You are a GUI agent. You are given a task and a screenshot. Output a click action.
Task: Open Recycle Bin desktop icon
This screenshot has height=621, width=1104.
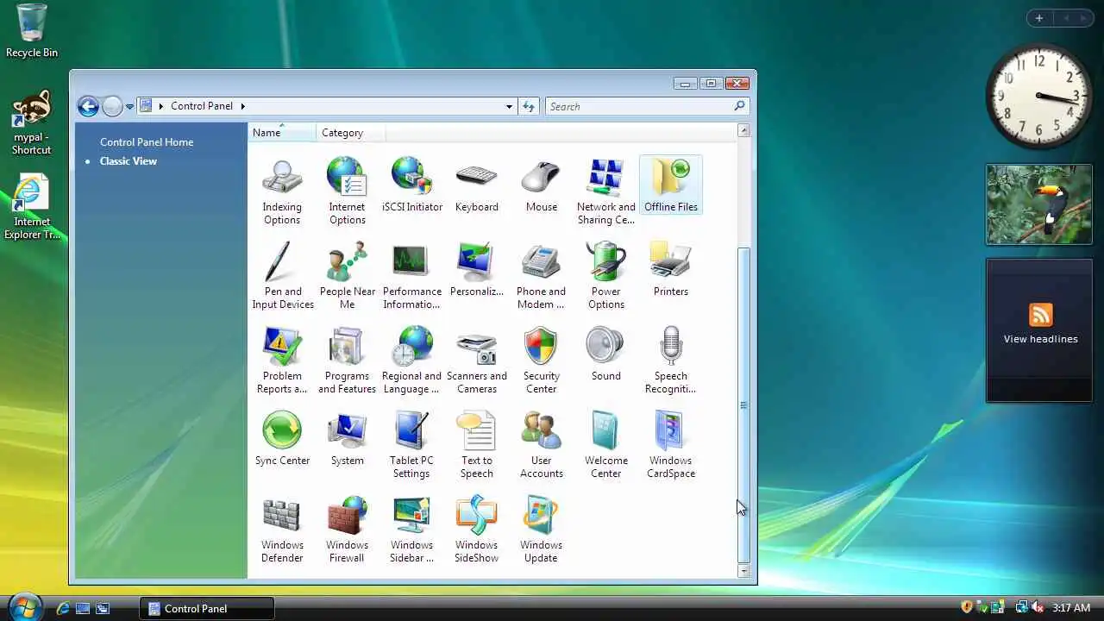[32, 30]
